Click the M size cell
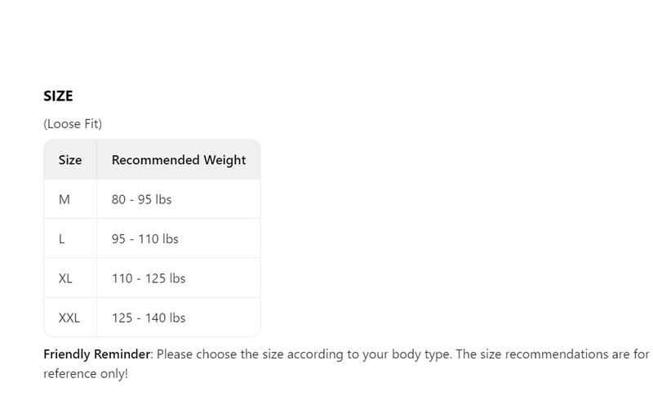 pyautogui.click(x=70, y=199)
